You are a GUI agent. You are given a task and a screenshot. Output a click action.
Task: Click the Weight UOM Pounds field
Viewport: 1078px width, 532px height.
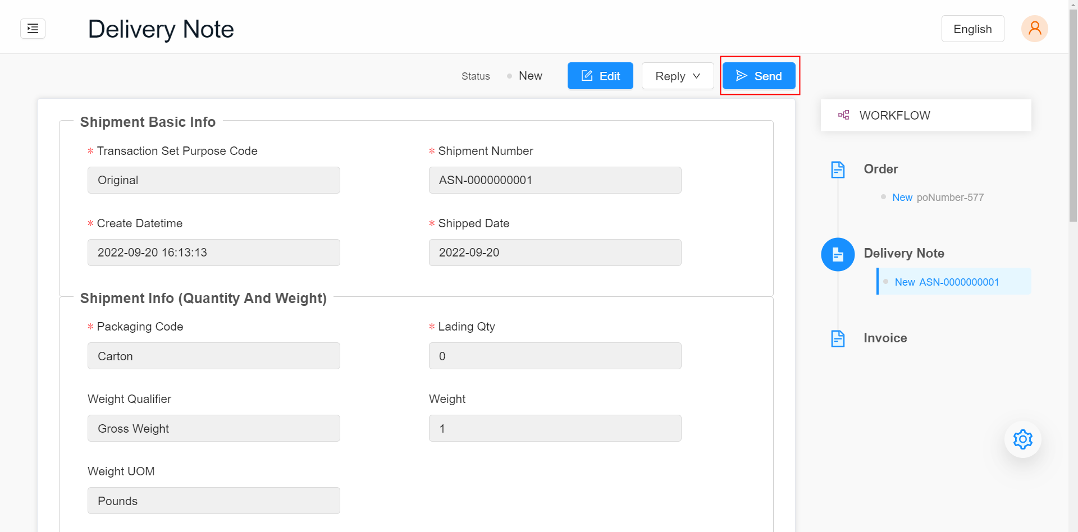(x=214, y=501)
